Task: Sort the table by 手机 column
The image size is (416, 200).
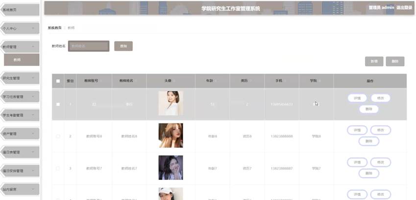Action: pos(281,80)
